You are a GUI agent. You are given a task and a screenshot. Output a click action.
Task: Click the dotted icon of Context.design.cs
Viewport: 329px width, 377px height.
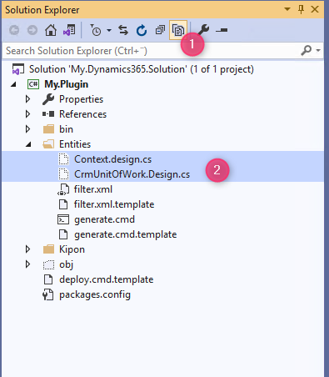(x=63, y=159)
